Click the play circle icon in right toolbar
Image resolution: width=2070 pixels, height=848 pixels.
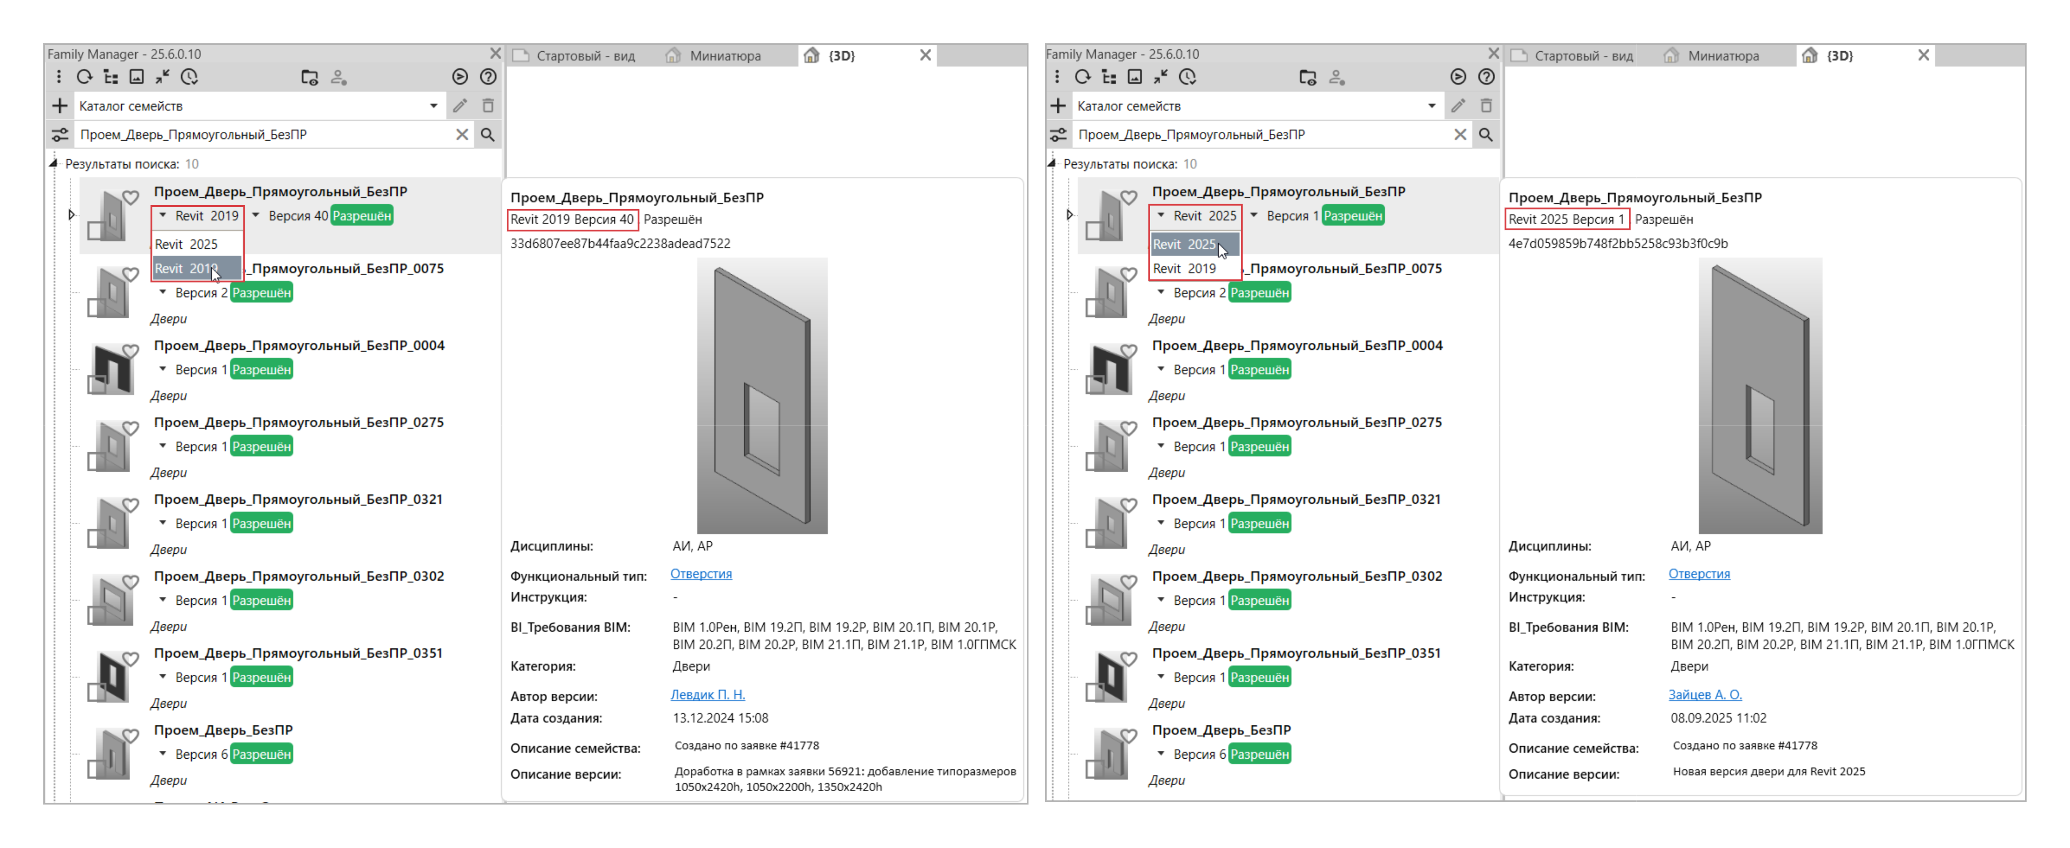point(1458,77)
